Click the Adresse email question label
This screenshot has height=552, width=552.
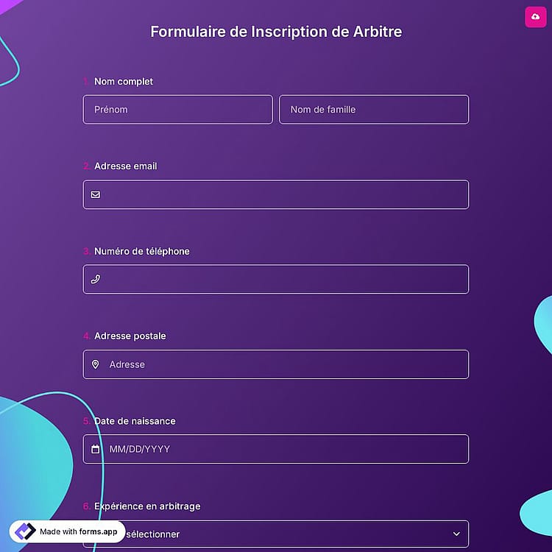[126, 166]
